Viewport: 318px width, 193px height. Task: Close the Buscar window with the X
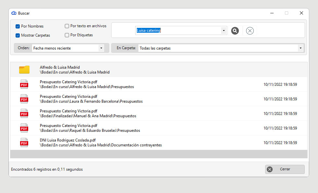(x=301, y=13)
